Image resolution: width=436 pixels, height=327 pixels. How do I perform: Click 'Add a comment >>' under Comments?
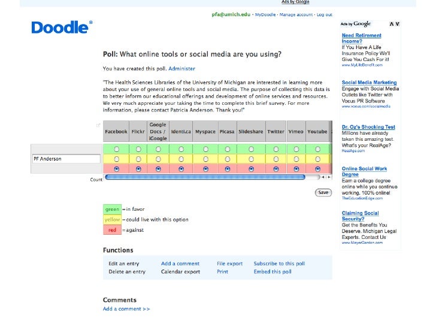(x=126, y=309)
